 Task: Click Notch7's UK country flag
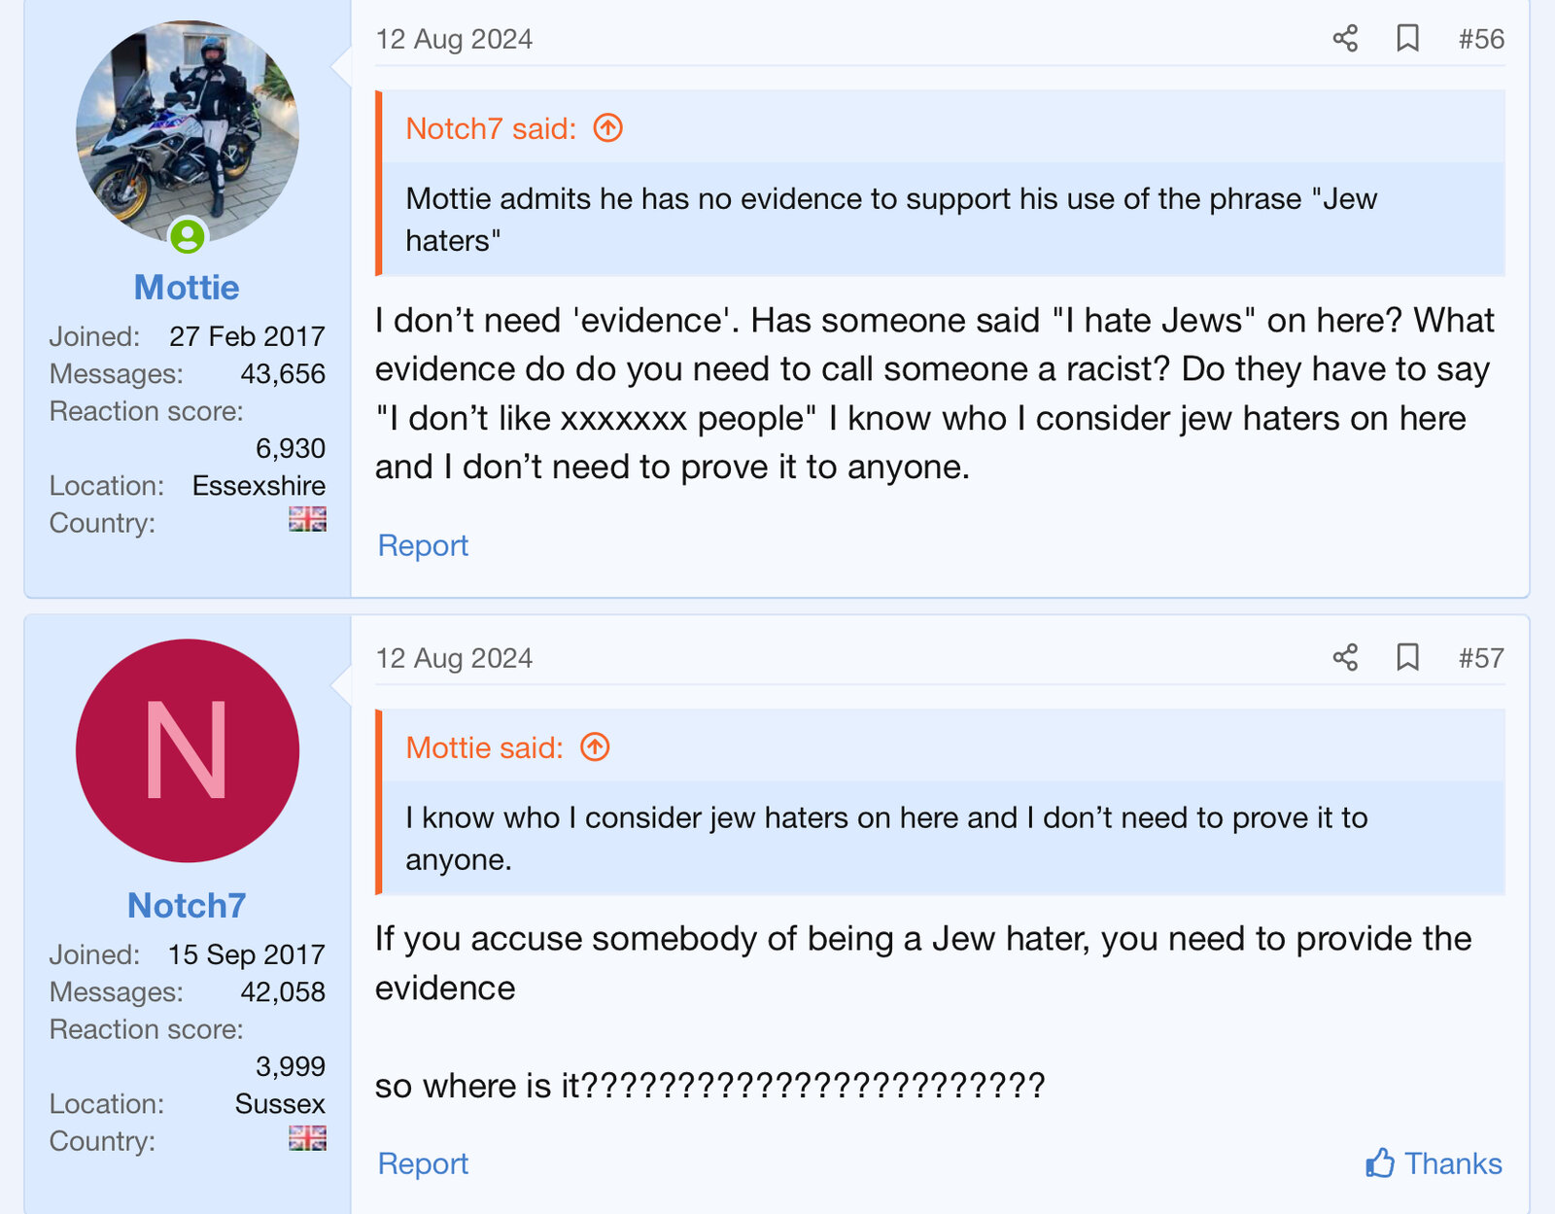(x=307, y=1138)
